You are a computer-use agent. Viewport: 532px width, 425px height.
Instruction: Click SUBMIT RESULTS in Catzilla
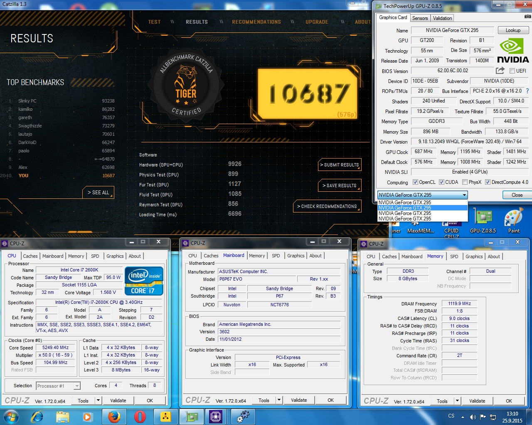pos(340,165)
